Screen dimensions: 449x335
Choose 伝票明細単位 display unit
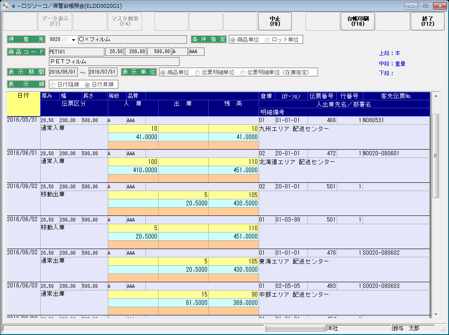pyautogui.click(x=198, y=72)
